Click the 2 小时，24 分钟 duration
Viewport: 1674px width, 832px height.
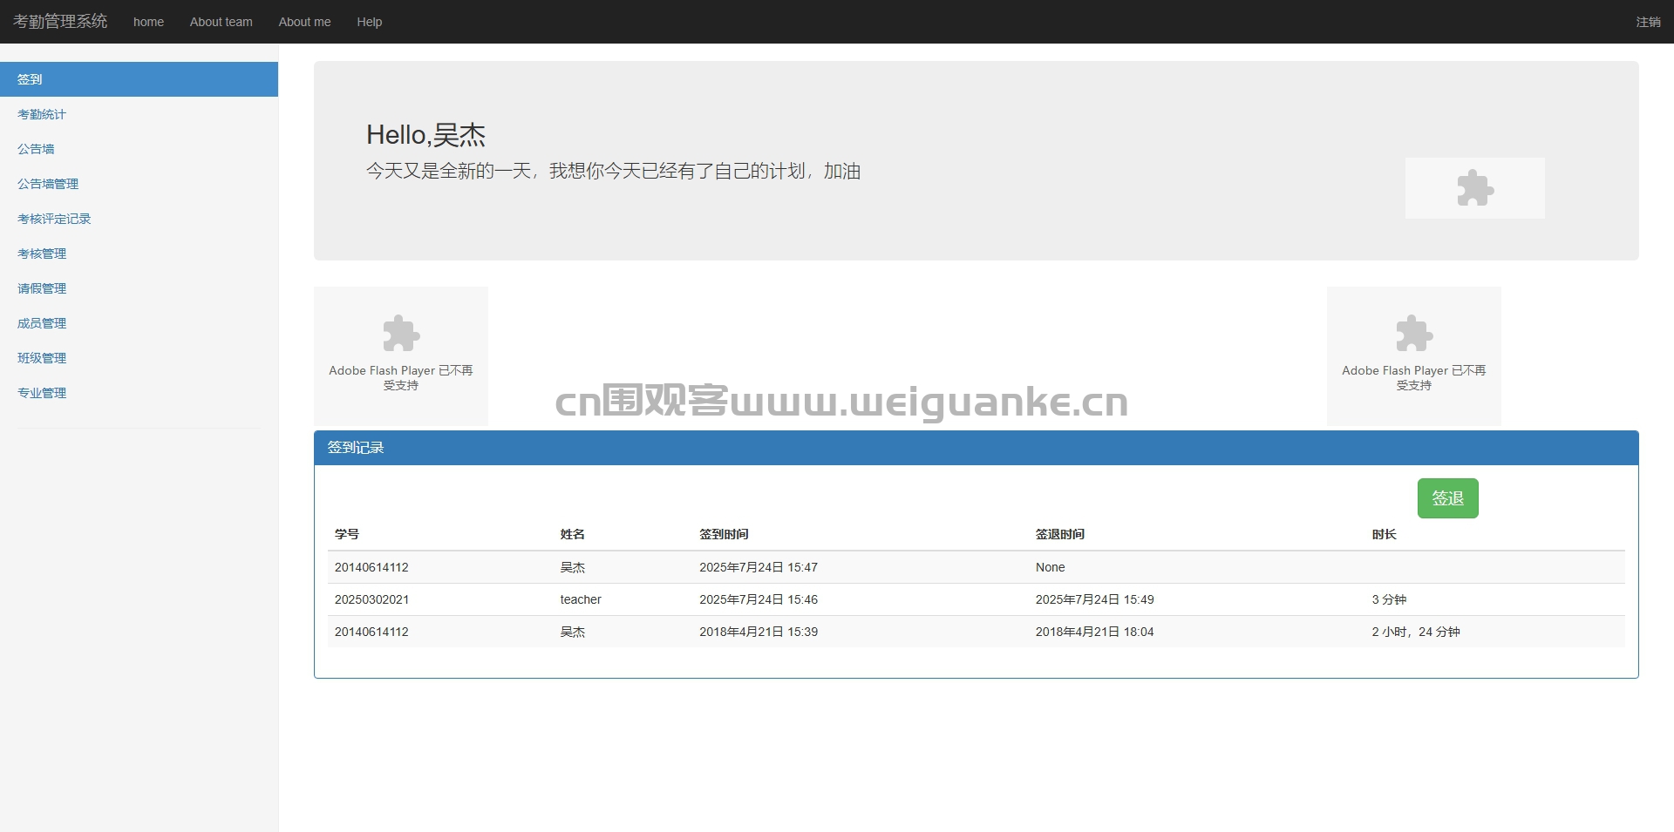click(x=1416, y=632)
